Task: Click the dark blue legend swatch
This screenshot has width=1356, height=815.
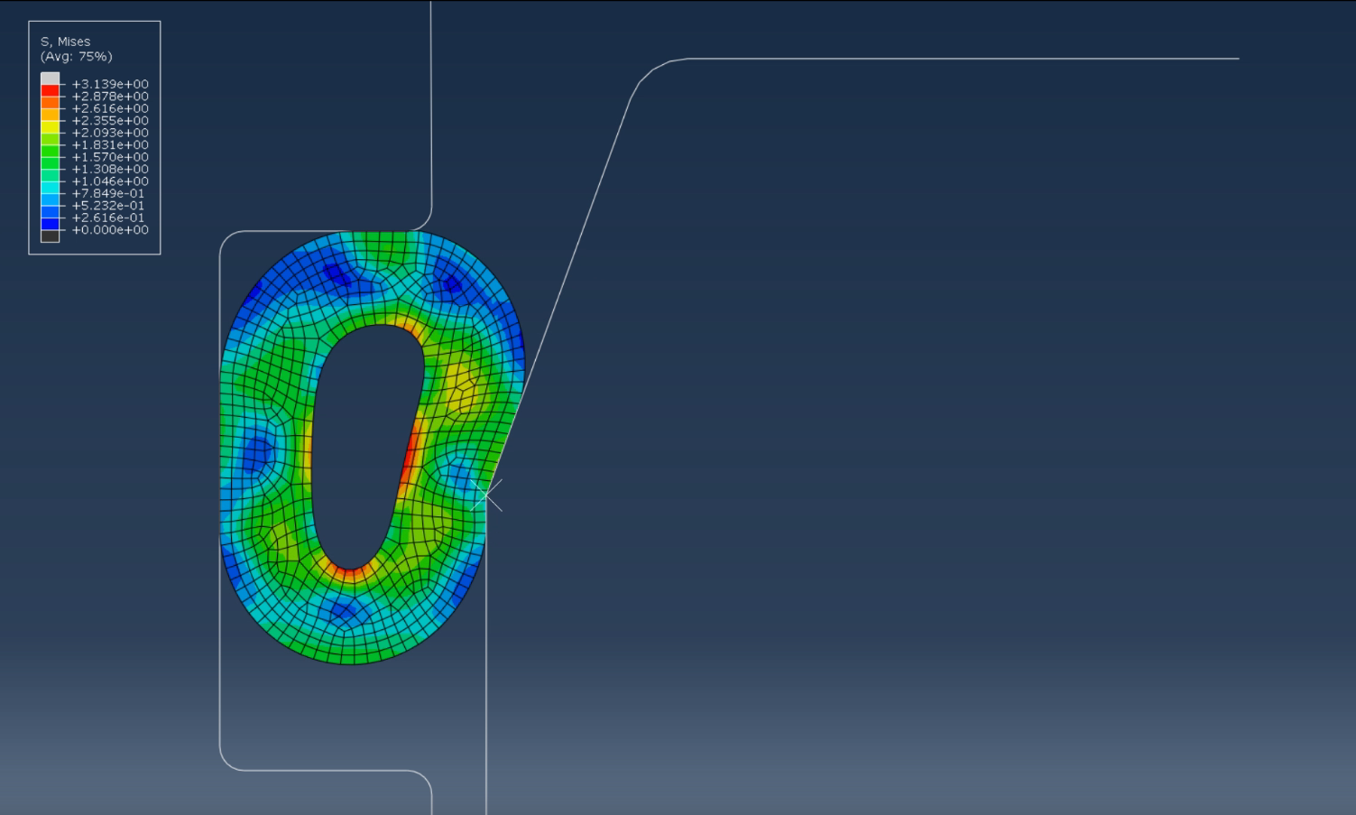Action: [50, 224]
